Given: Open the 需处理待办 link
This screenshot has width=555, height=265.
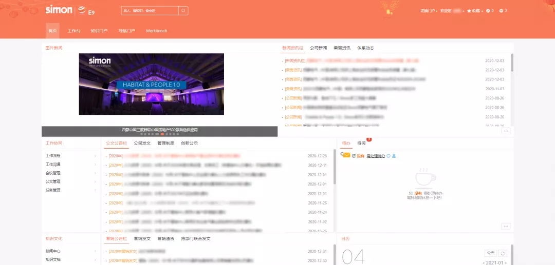Looking at the screenshot, I should tap(376, 156).
